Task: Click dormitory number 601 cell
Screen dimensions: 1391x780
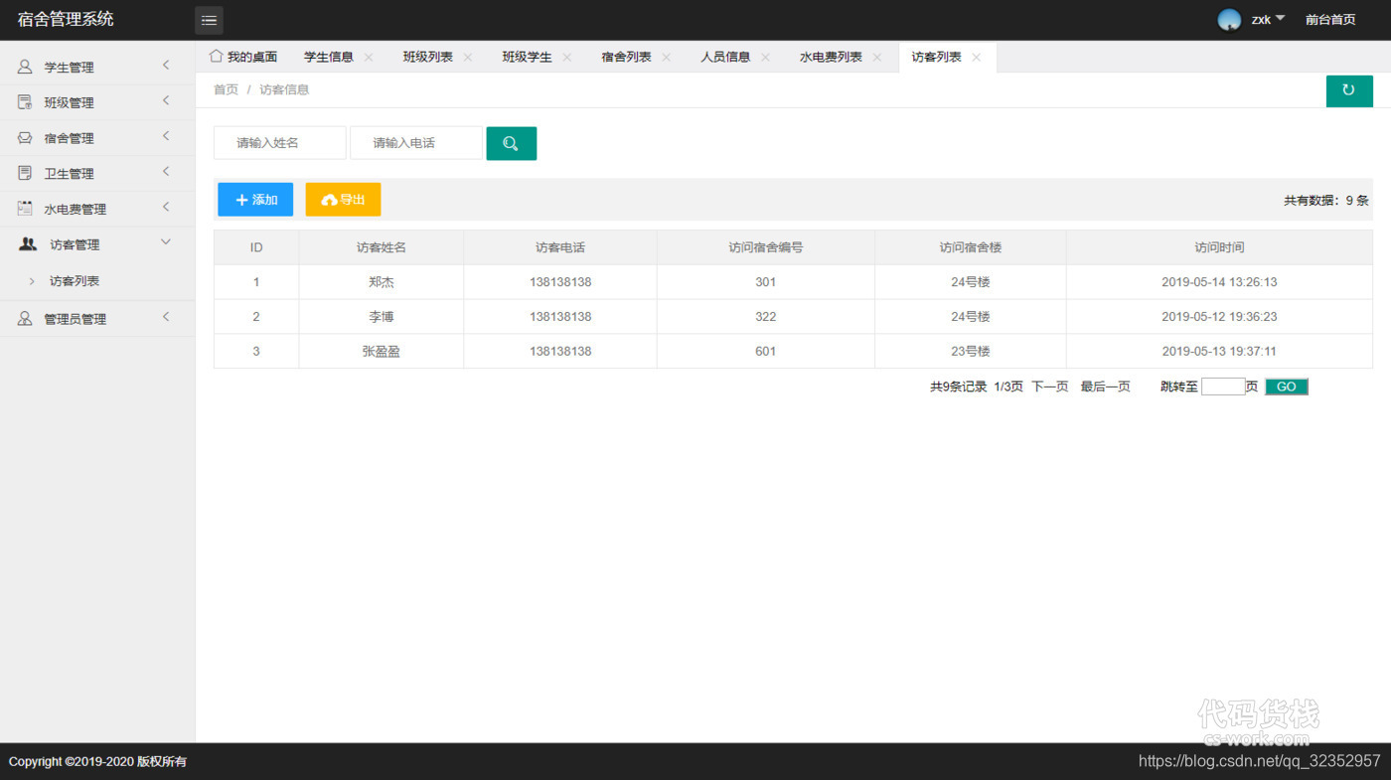Action: [766, 352]
